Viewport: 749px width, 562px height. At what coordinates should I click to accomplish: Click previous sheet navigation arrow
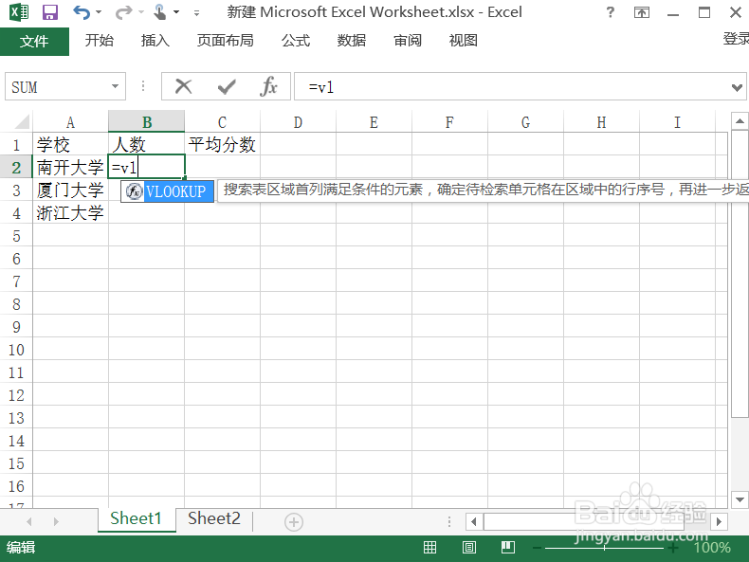29,521
